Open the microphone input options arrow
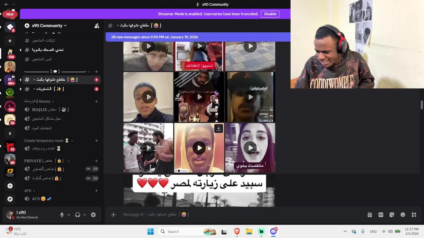Image resolution: width=424 pixels, height=238 pixels. pyautogui.click(x=69, y=215)
